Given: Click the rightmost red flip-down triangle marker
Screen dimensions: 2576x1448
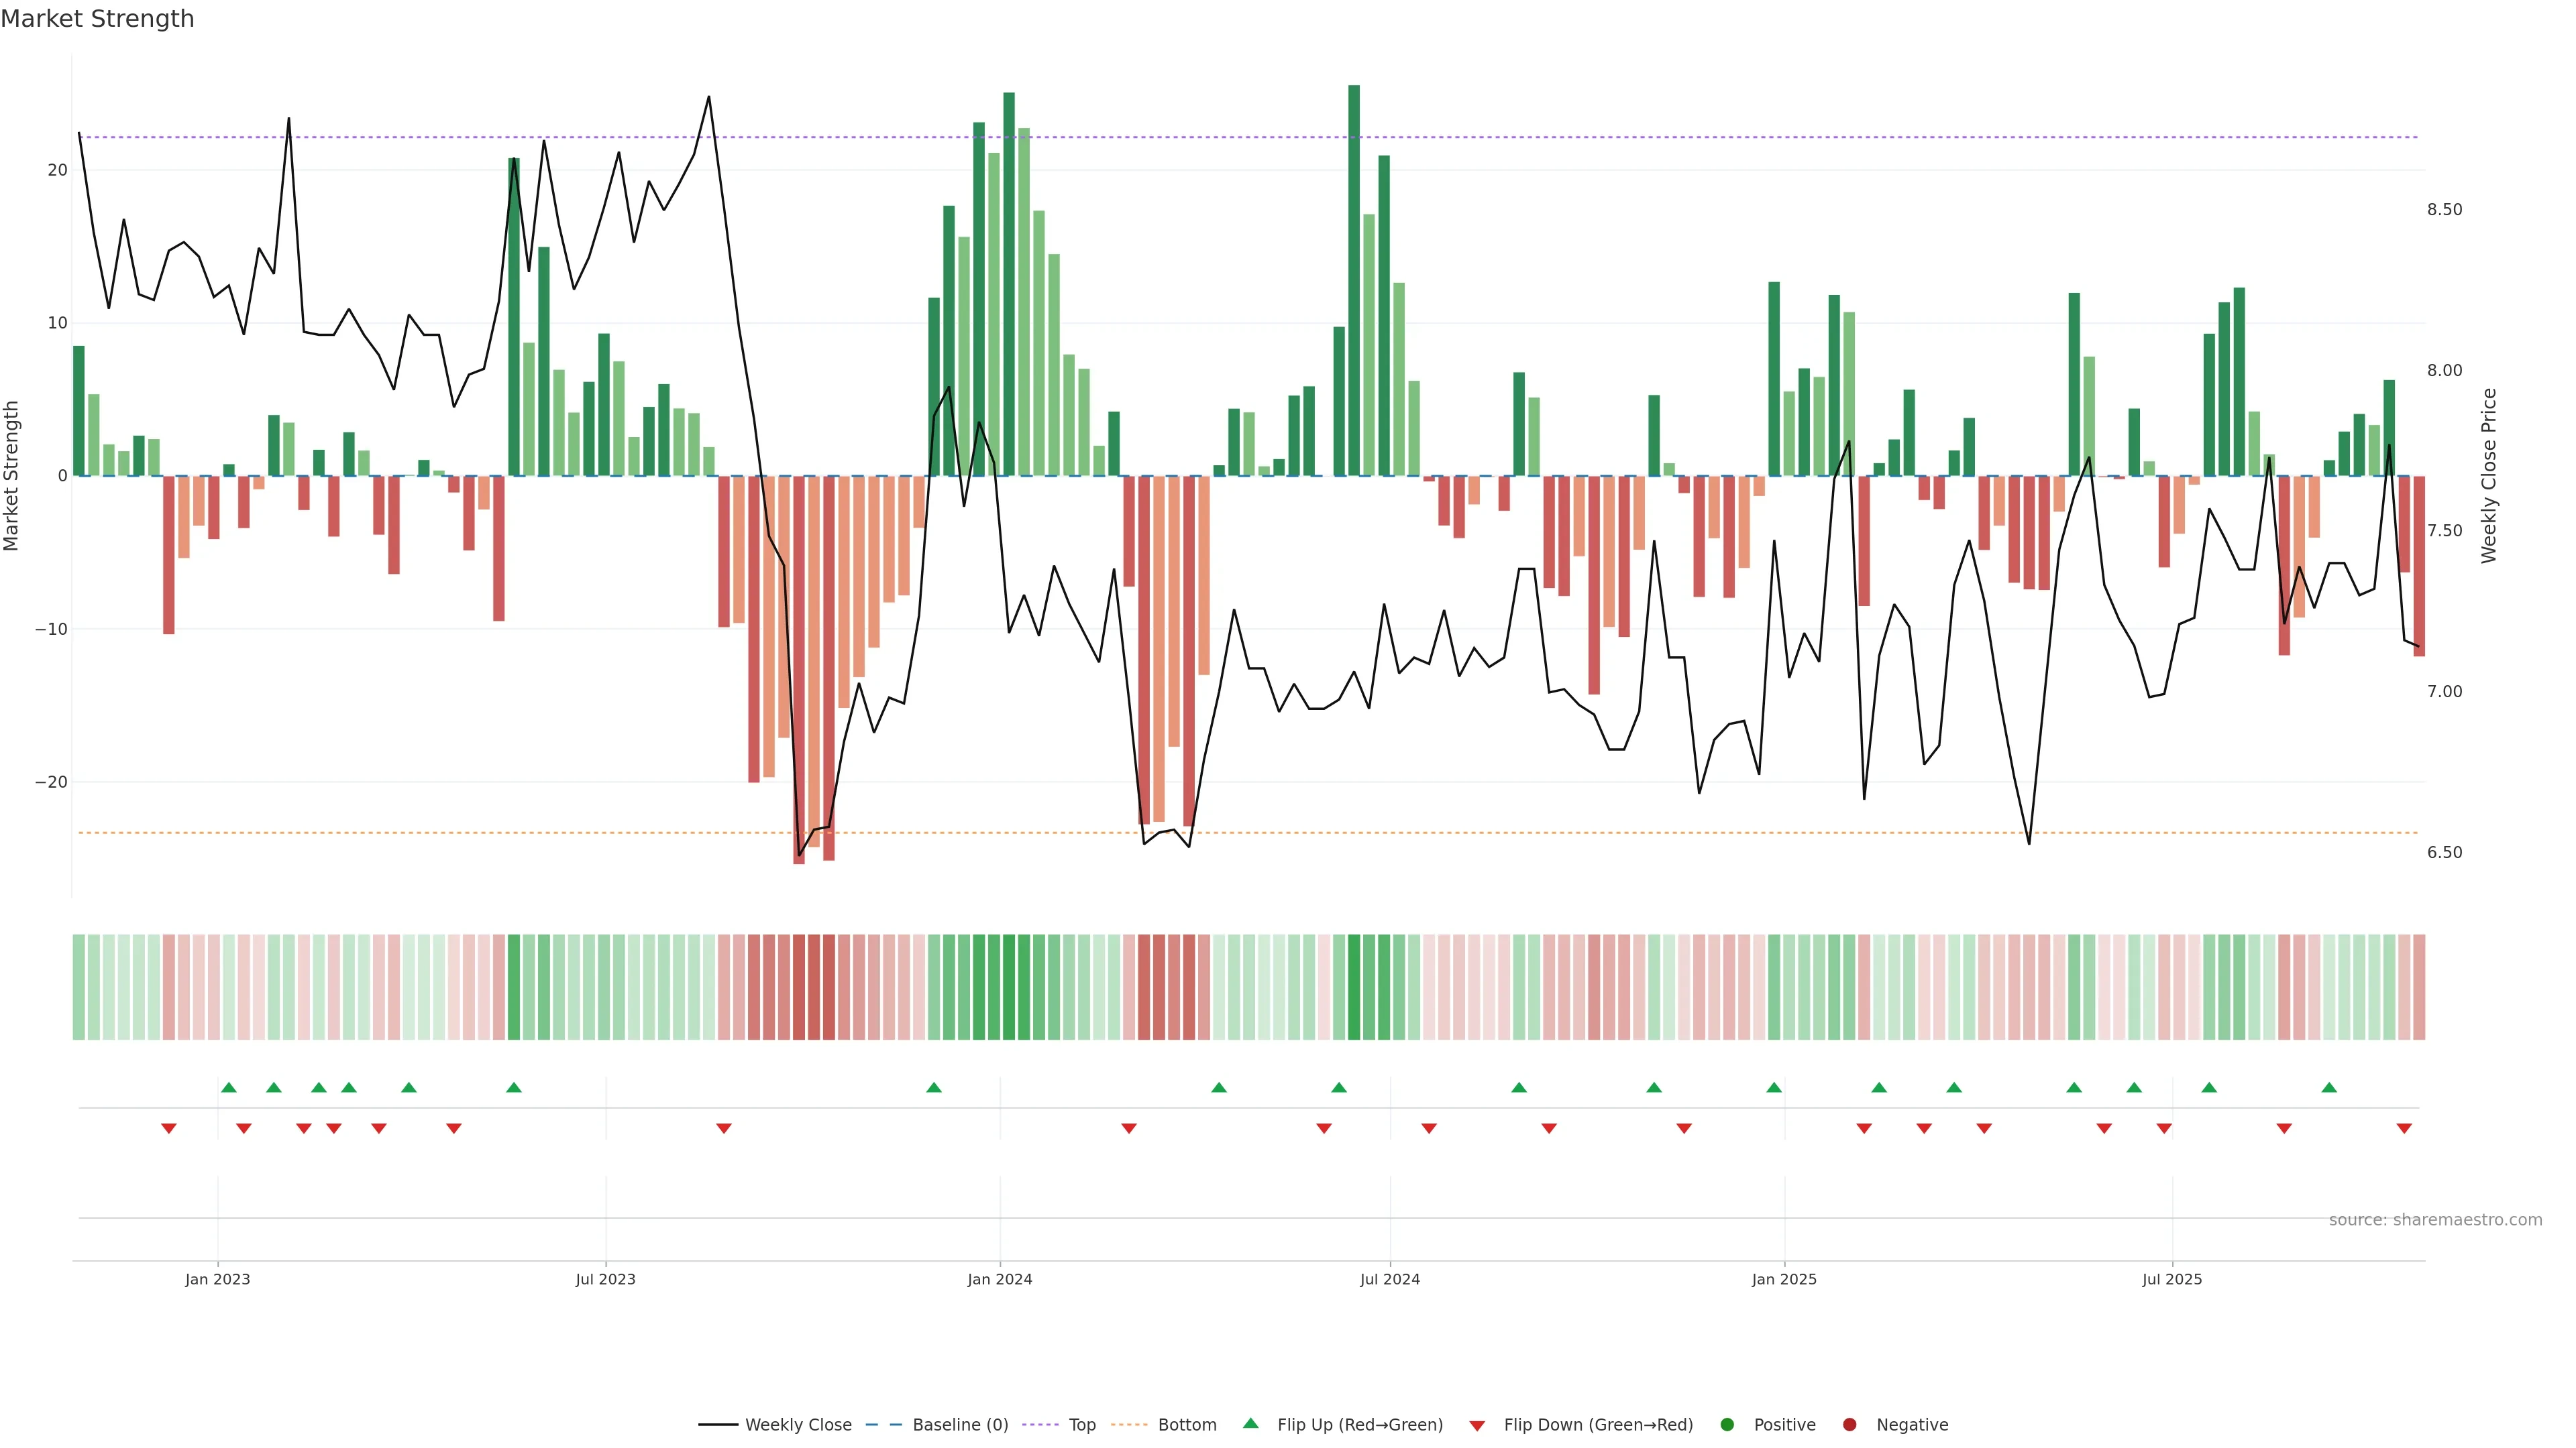Looking at the screenshot, I should 2404,1128.
